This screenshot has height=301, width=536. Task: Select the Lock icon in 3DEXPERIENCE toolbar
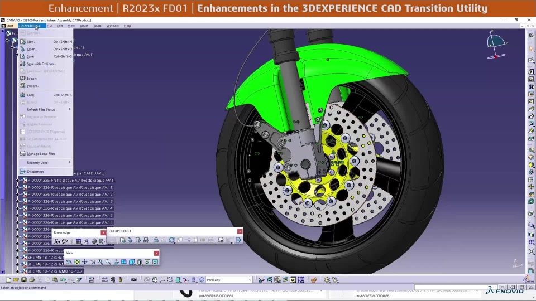coord(156,240)
